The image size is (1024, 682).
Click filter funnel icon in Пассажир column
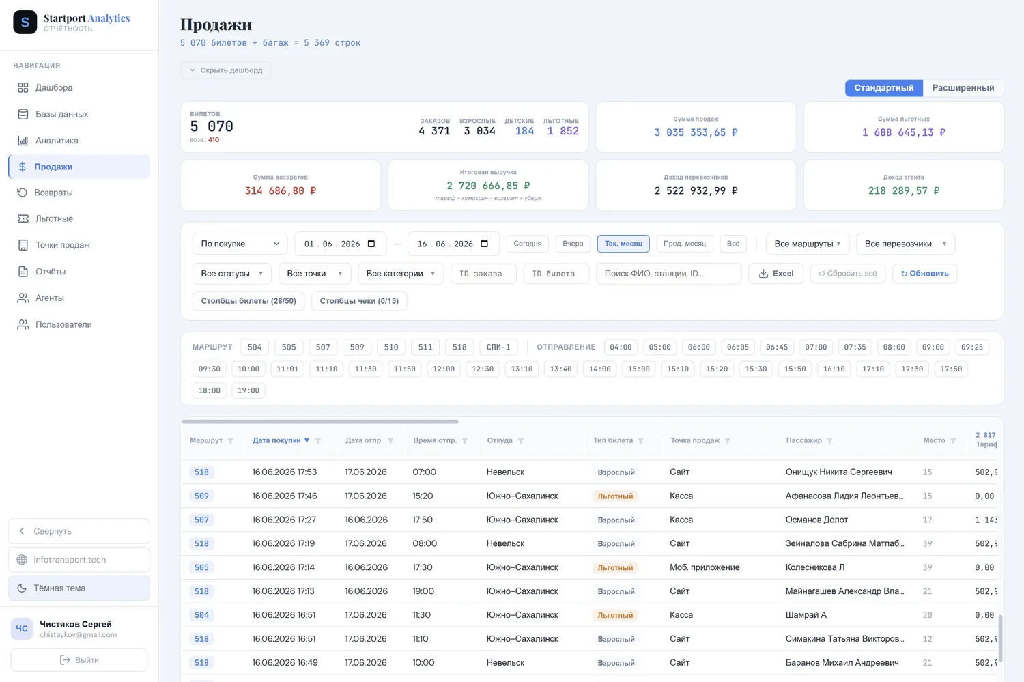tap(830, 441)
